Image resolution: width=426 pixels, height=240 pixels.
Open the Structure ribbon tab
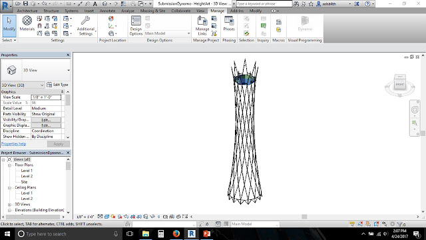click(x=51, y=11)
